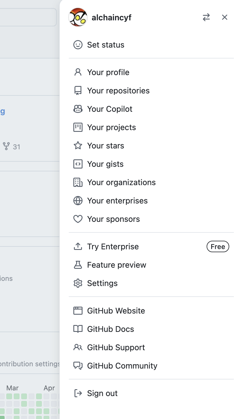This screenshot has width=243, height=419.
Task: Click the alchaincyf profile avatar
Action: [78, 17]
